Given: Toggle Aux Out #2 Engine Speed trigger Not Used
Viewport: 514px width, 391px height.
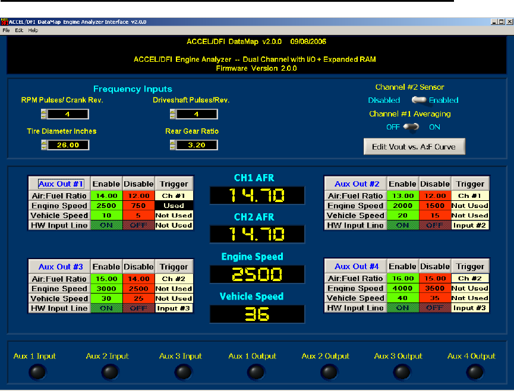Looking at the screenshot, I should pos(470,206).
